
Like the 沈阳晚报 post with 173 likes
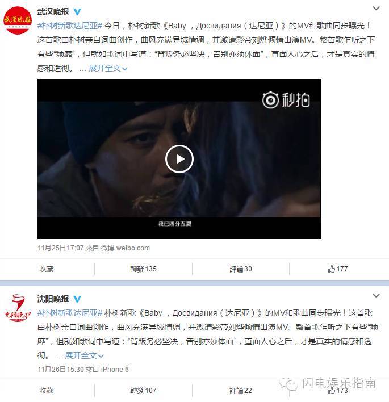[x=338, y=391]
